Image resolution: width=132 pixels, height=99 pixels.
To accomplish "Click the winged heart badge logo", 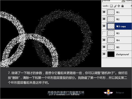I will click(x=108, y=92).
